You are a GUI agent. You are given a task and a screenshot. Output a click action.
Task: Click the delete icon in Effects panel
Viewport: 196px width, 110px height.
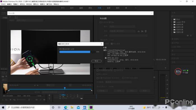191,36
